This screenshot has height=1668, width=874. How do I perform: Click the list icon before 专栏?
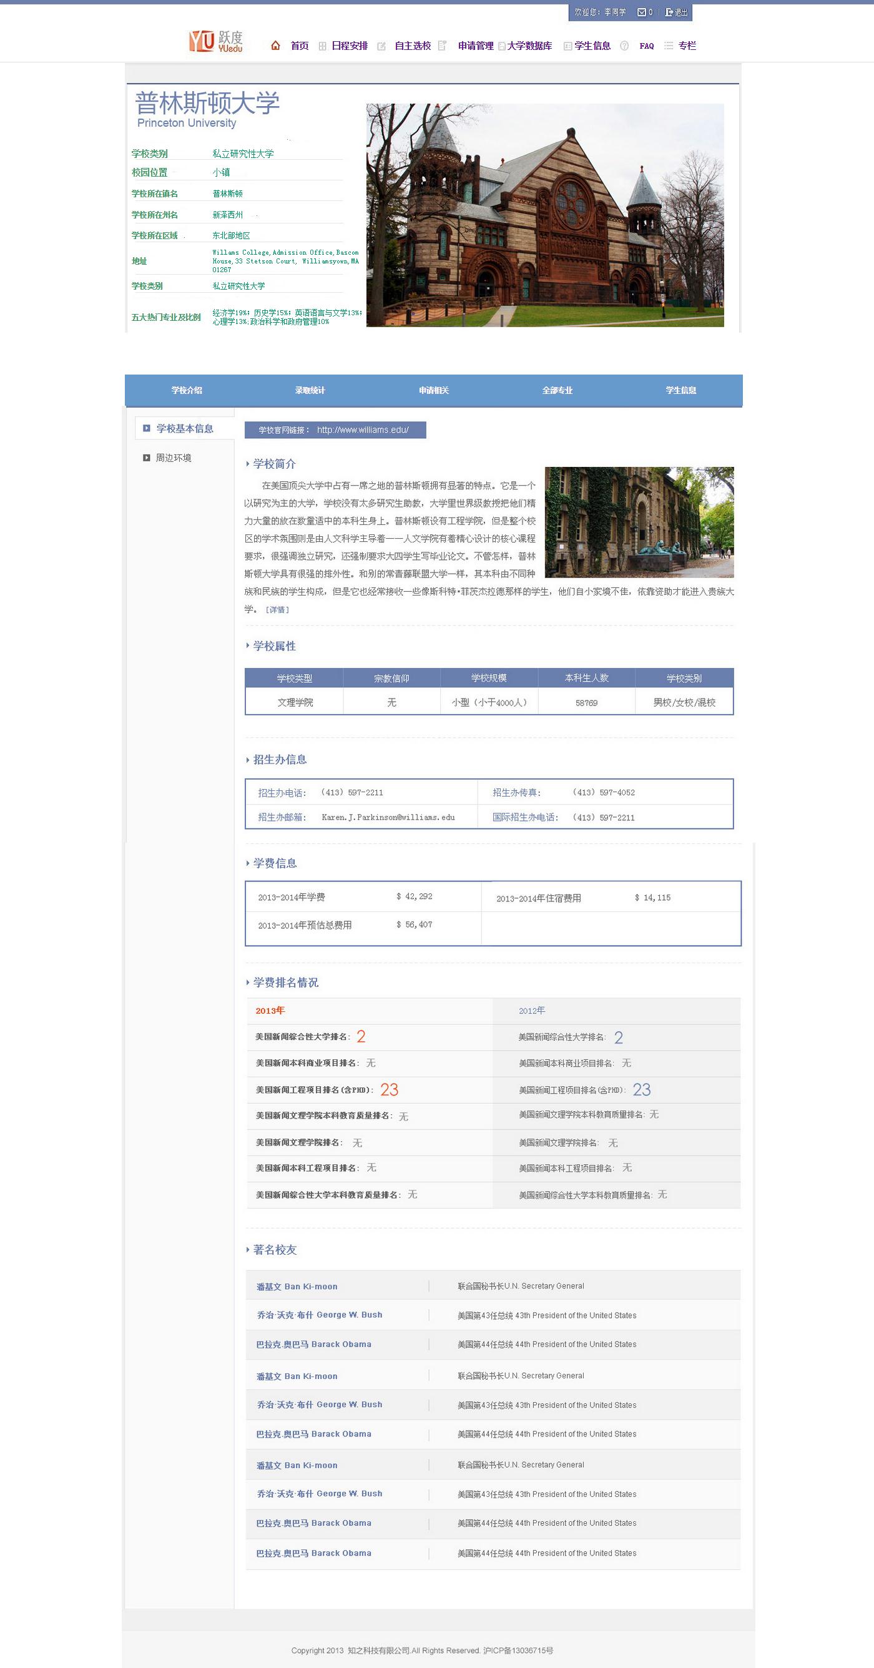tap(669, 46)
